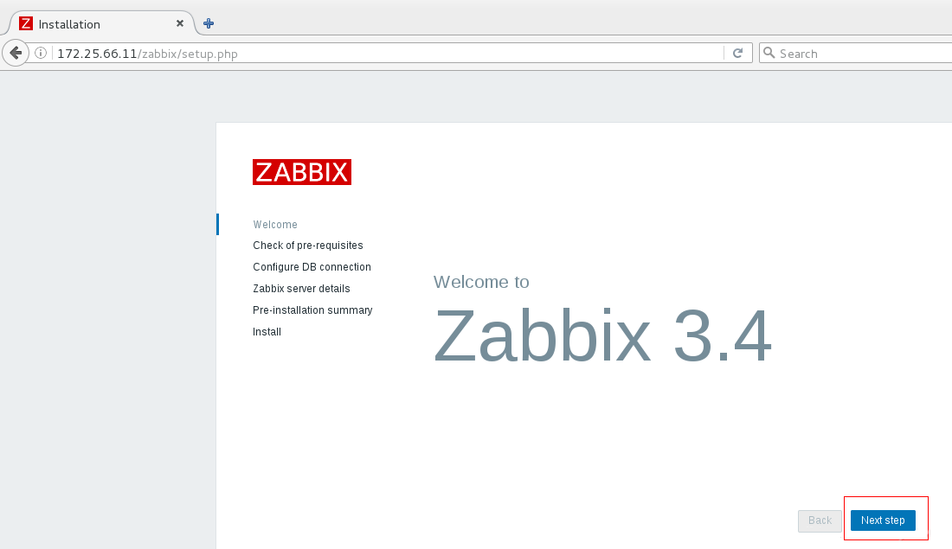Image resolution: width=952 pixels, height=549 pixels.
Task: Open the site information icon
Action: point(41,53)
